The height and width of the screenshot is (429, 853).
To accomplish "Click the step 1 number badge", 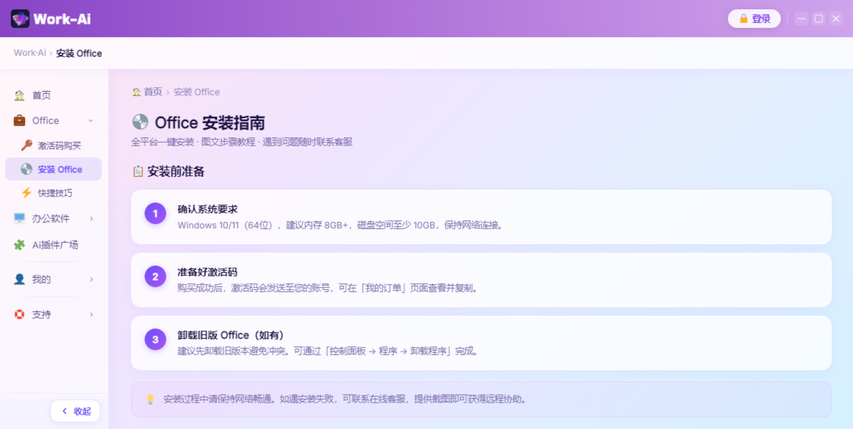I will (155, 214).
